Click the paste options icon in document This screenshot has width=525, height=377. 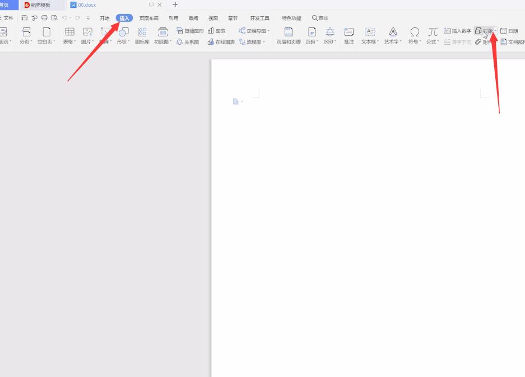point(236,101)
